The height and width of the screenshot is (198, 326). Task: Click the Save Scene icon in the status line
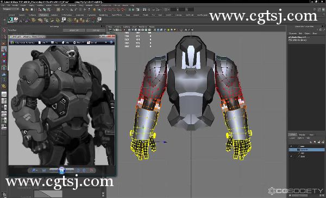(32, 10)
